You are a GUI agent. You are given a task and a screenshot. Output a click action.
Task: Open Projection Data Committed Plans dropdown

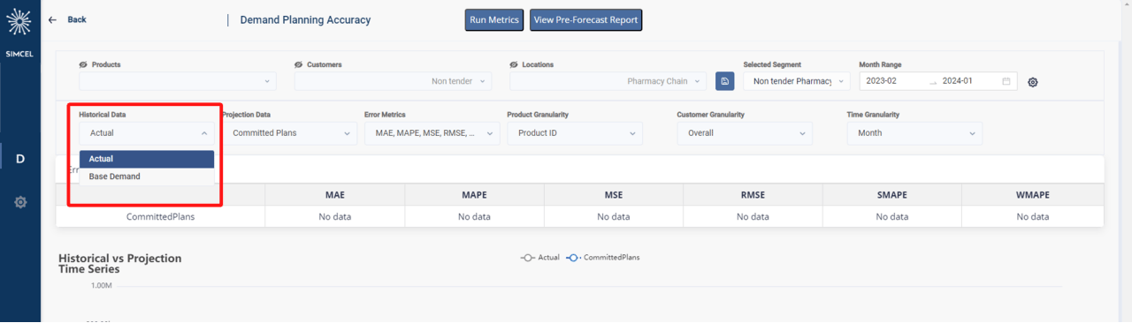(x=289, y=133)
